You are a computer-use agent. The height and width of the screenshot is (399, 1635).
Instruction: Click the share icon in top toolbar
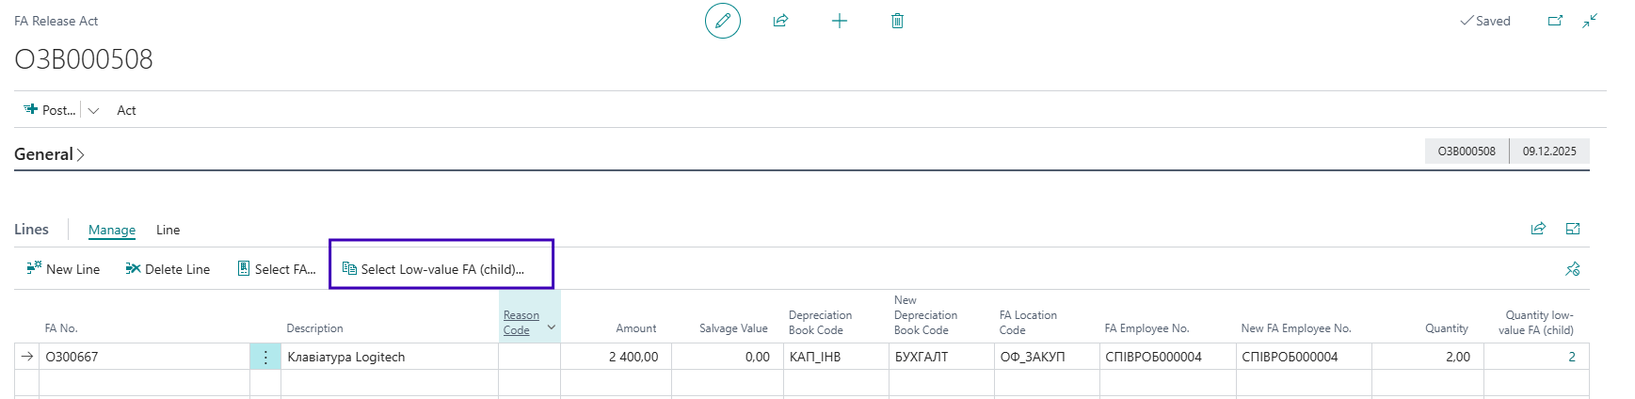tap(780, 21)
